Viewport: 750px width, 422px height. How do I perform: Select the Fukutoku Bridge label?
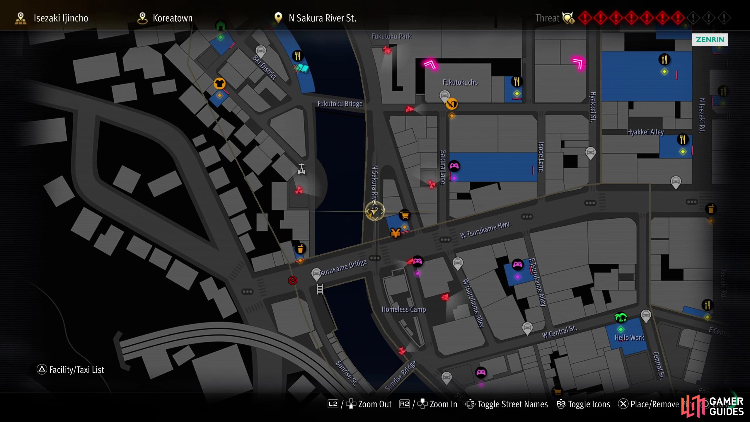pyautogui.click(x=340, y=103)
